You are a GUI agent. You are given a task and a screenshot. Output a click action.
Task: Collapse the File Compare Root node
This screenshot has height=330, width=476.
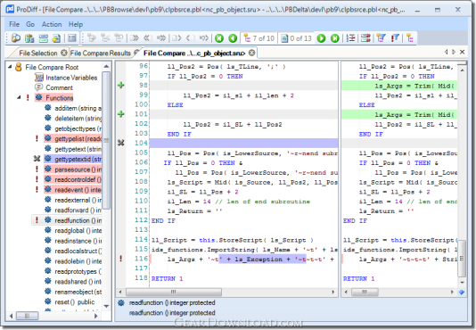(x=10, y=67)
